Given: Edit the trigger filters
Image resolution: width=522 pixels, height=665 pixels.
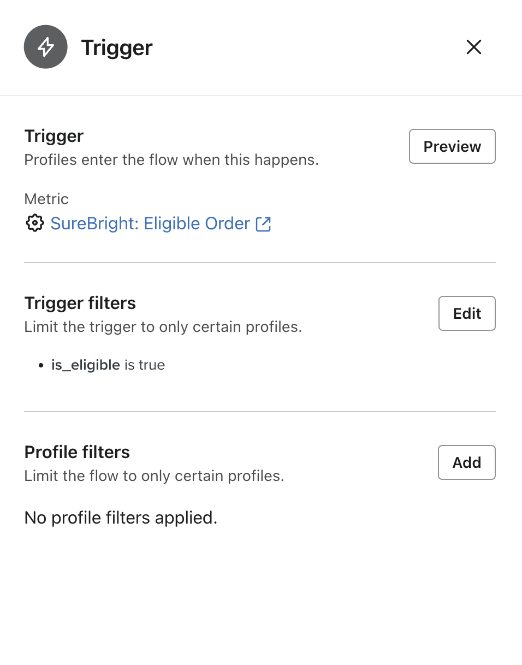Looking at the screenshot, I should point(466,313).
